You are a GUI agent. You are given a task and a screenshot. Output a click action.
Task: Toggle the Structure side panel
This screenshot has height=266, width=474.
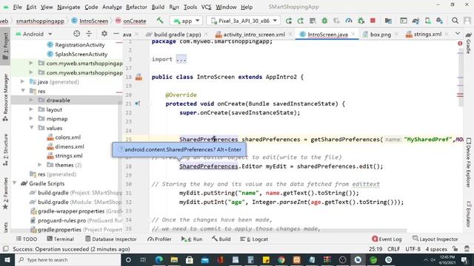coord(5,149)
